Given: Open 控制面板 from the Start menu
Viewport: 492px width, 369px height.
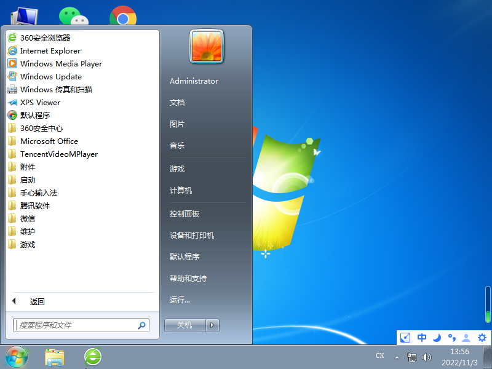Looking at the screenshot, I should pos(181,213).
